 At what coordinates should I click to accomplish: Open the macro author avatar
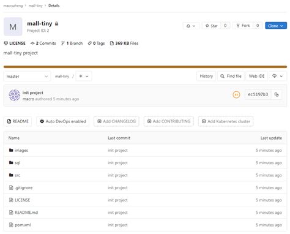click(x=14, y=96)
